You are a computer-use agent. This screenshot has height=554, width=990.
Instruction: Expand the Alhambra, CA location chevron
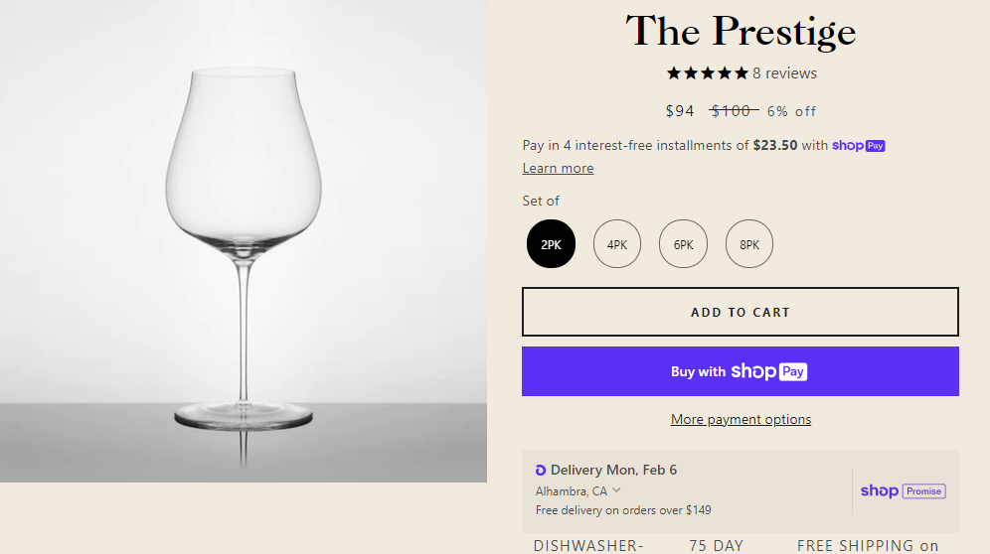[x=616, y=489]
